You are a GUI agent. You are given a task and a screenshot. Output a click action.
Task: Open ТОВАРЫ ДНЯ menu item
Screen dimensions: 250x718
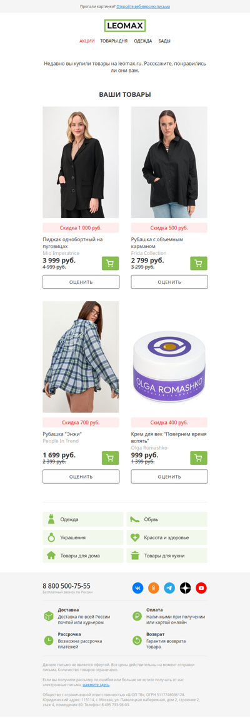(114, 41)
